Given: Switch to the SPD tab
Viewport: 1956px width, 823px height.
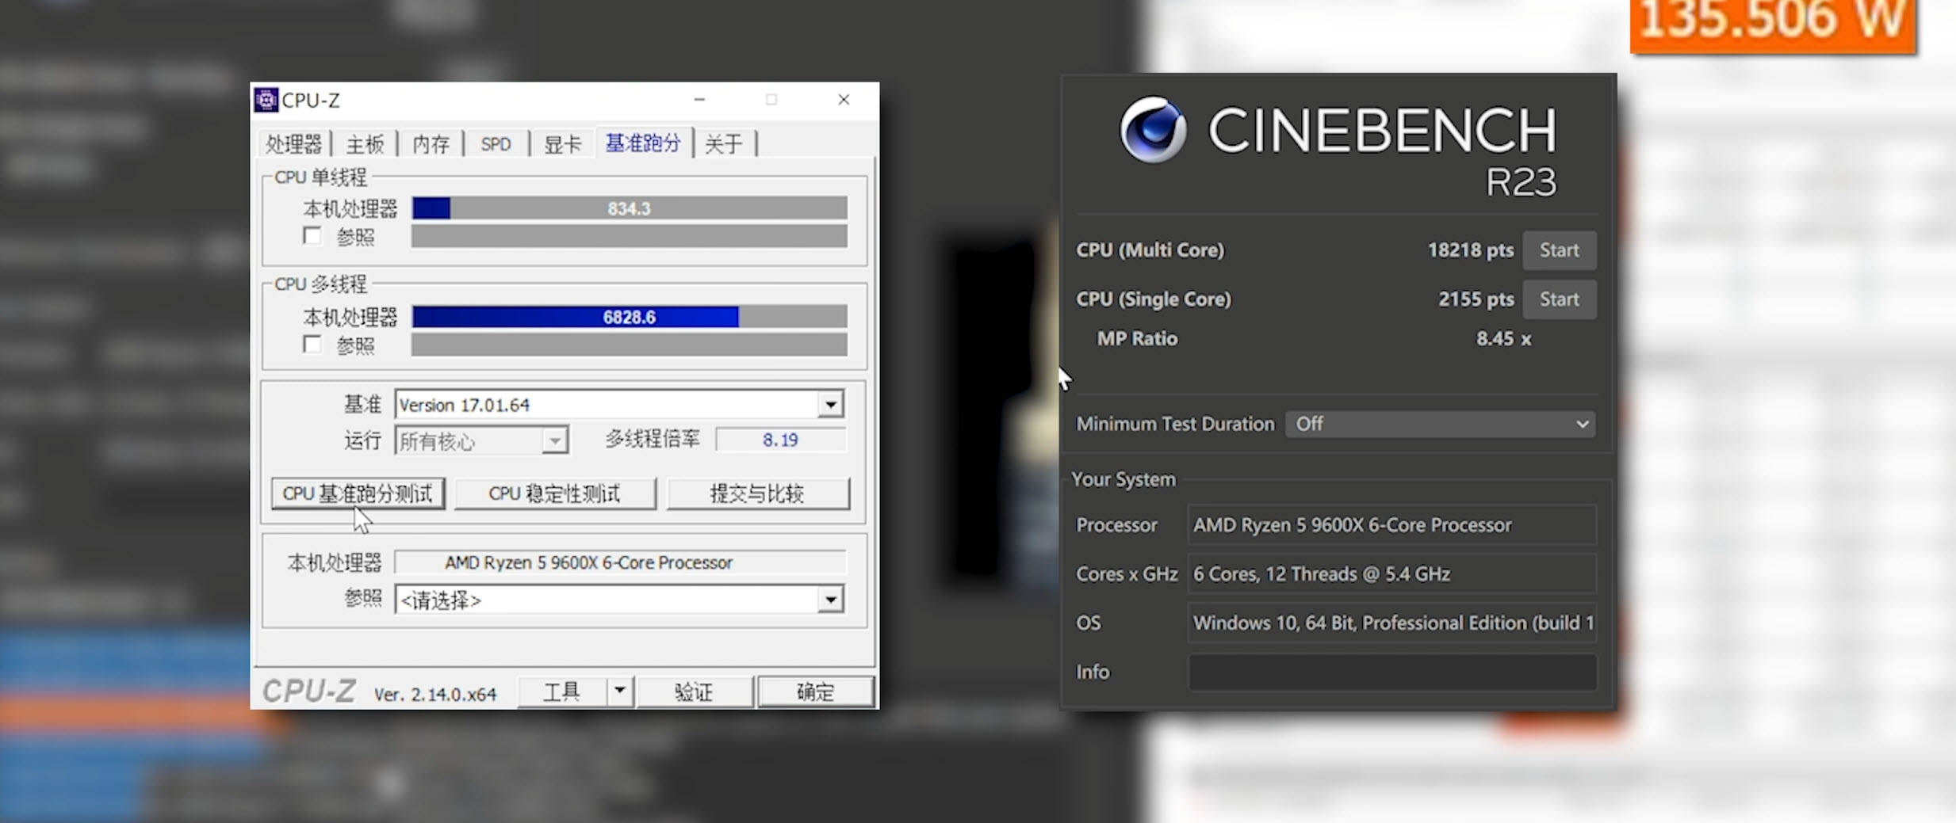Looking at the screenshot, I should pyautogui.click(x=496, y=144).
